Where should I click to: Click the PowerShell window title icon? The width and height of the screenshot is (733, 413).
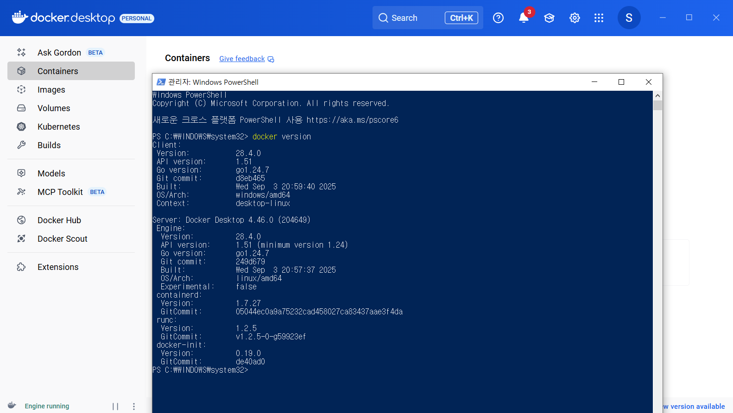point(161,82)
